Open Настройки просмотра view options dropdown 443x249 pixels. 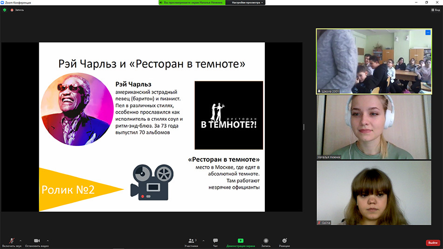248,2
